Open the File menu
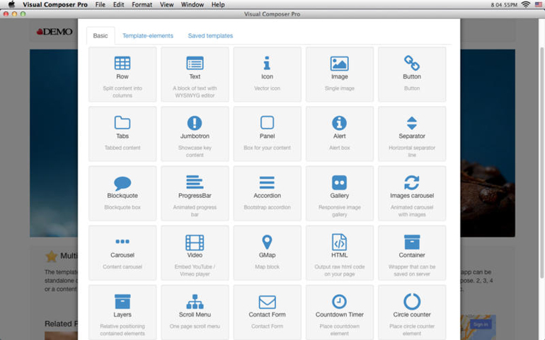 (100, 4)
